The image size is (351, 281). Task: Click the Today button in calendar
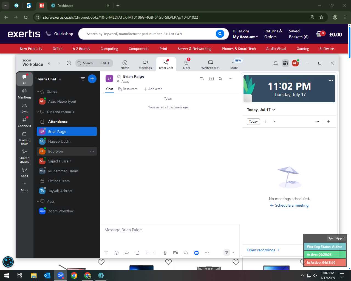(x=253, y=122)
